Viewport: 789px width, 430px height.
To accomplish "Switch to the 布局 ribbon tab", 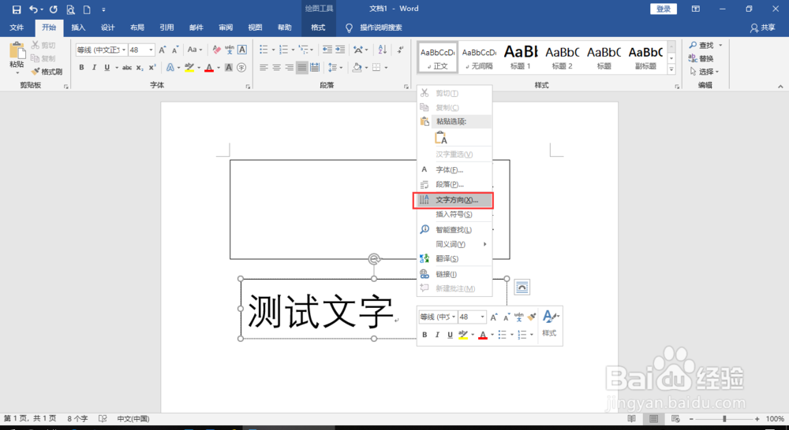I will tap(136, 28).
